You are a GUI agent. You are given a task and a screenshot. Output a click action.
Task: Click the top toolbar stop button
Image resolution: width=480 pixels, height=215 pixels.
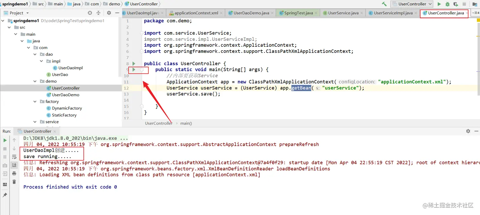pos(464,4)
